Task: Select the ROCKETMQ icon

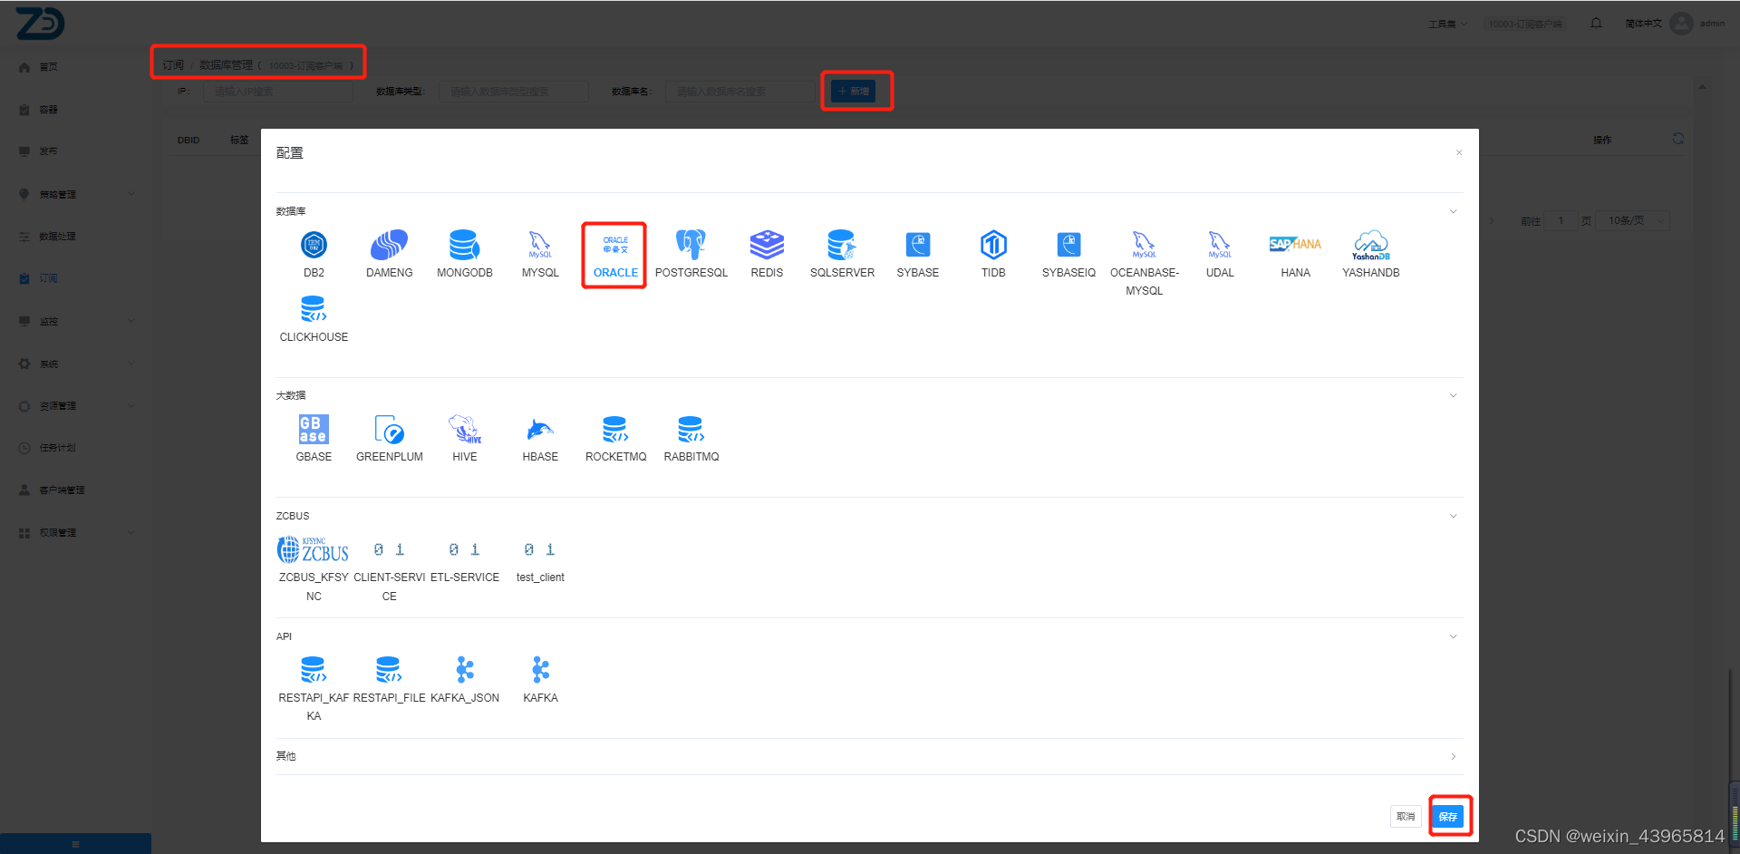Action: 615,429
